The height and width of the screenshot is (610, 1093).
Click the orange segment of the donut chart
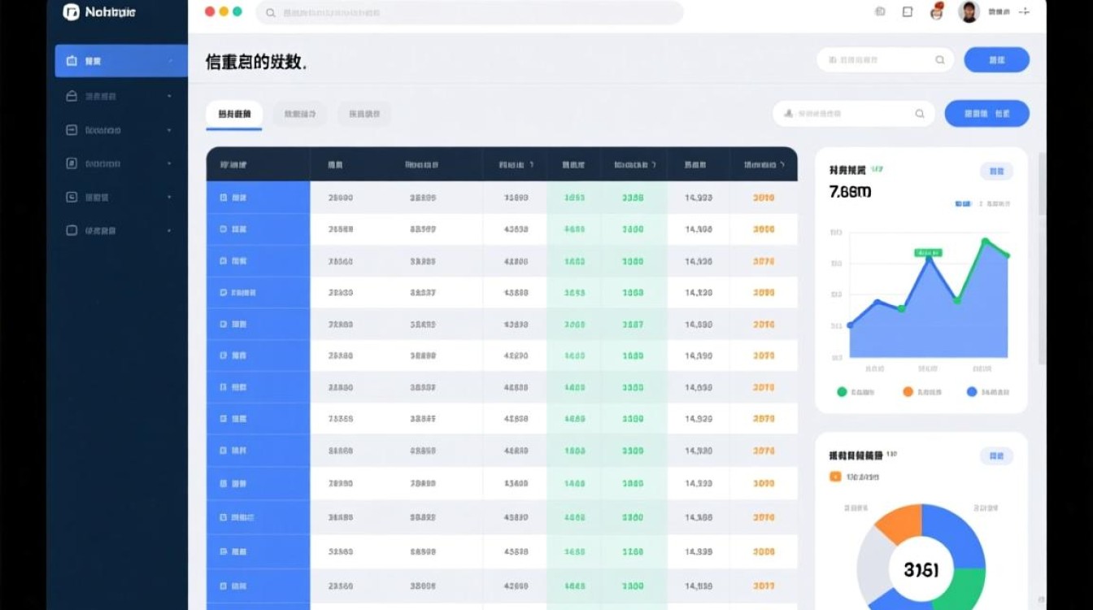pos(897,521)
